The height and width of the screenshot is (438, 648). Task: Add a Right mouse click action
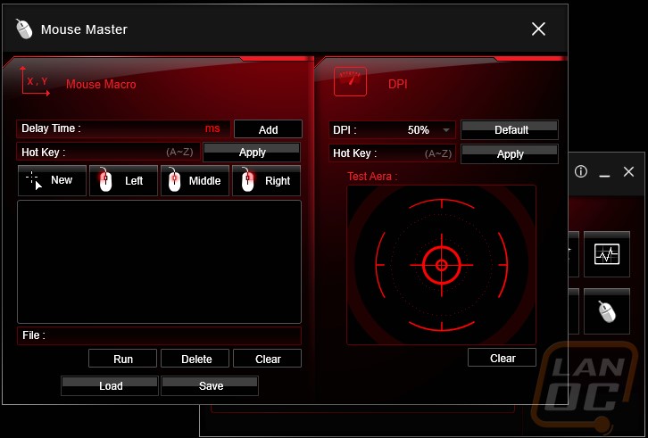pos(267,180)
